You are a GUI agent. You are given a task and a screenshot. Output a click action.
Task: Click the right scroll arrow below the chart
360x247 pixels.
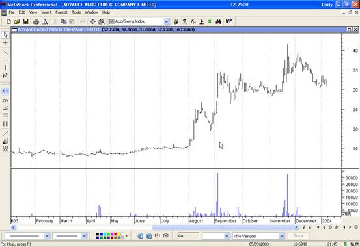296,227
